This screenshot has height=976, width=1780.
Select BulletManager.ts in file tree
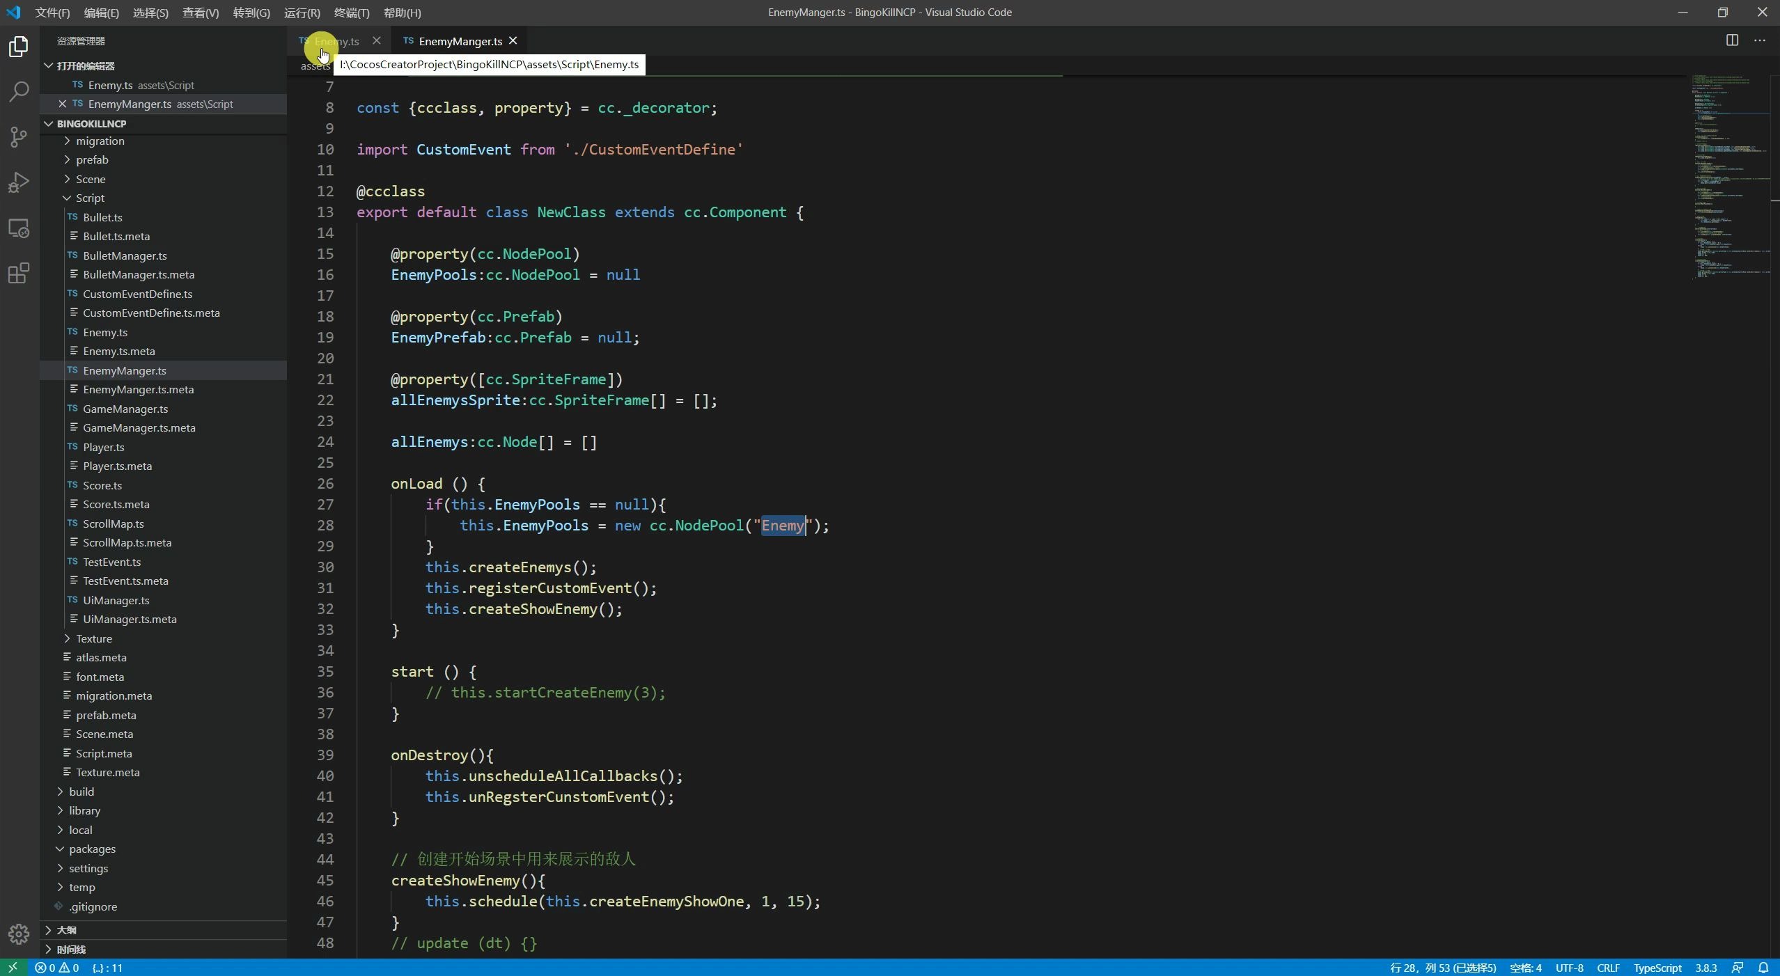125,255
